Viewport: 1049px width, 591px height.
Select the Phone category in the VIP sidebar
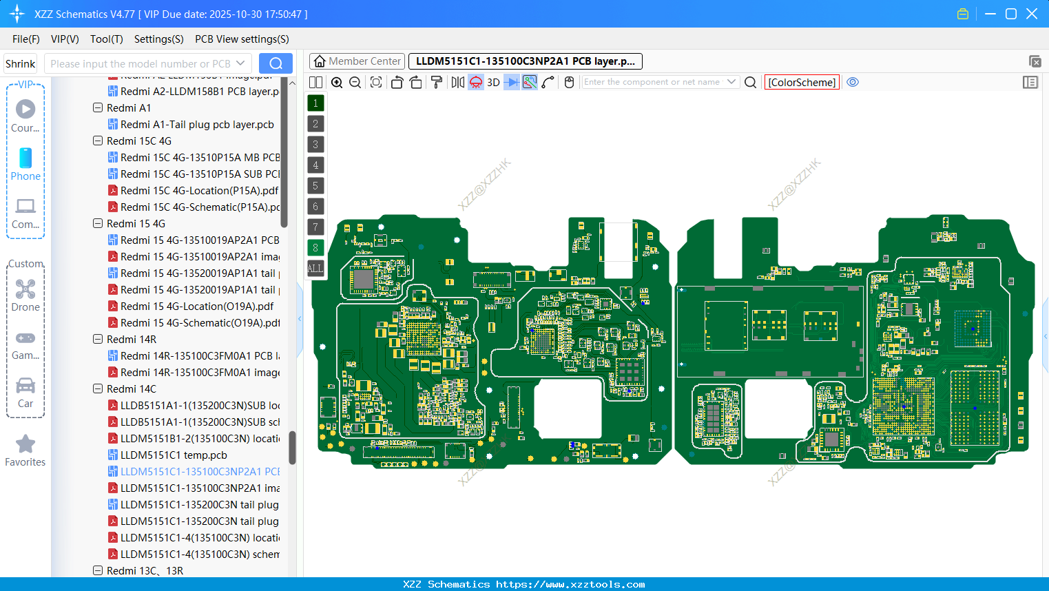pyautogui.click(x=25, y=165)
